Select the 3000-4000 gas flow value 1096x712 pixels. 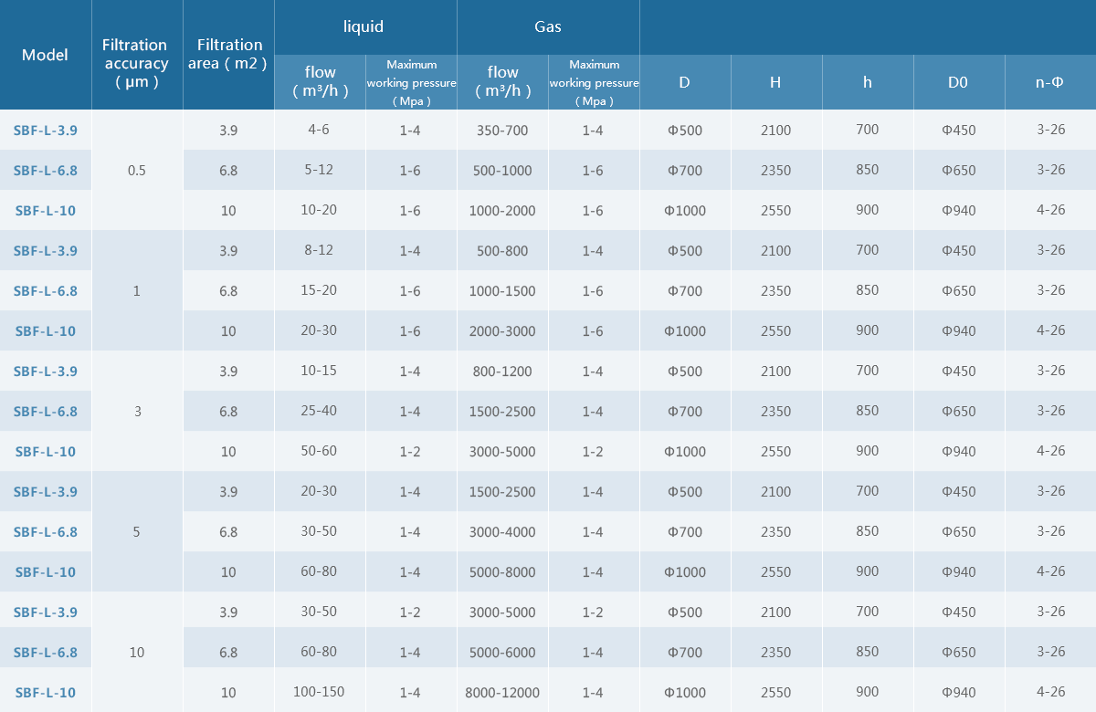pos(502,532)
